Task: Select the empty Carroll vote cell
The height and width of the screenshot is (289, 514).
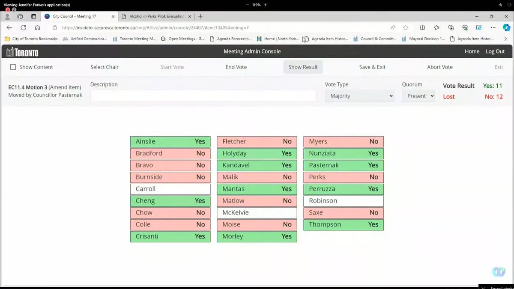Action: [x=170, y=189]
